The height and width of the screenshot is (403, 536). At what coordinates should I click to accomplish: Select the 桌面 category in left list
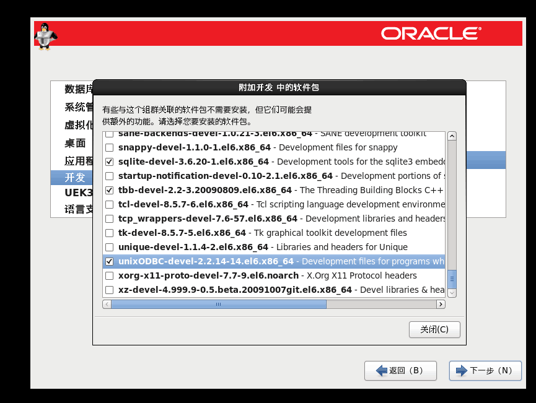click(75, 144)
